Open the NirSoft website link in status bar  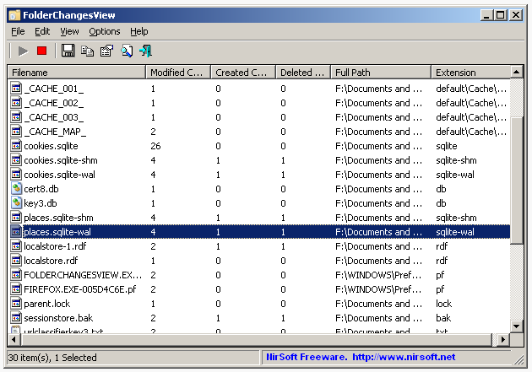pyautogui.click(x=404, y=357)
